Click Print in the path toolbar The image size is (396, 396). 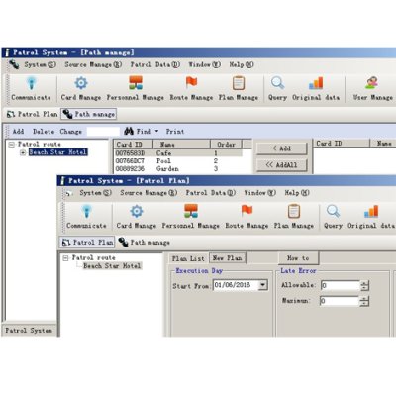[x=175, y=132]
